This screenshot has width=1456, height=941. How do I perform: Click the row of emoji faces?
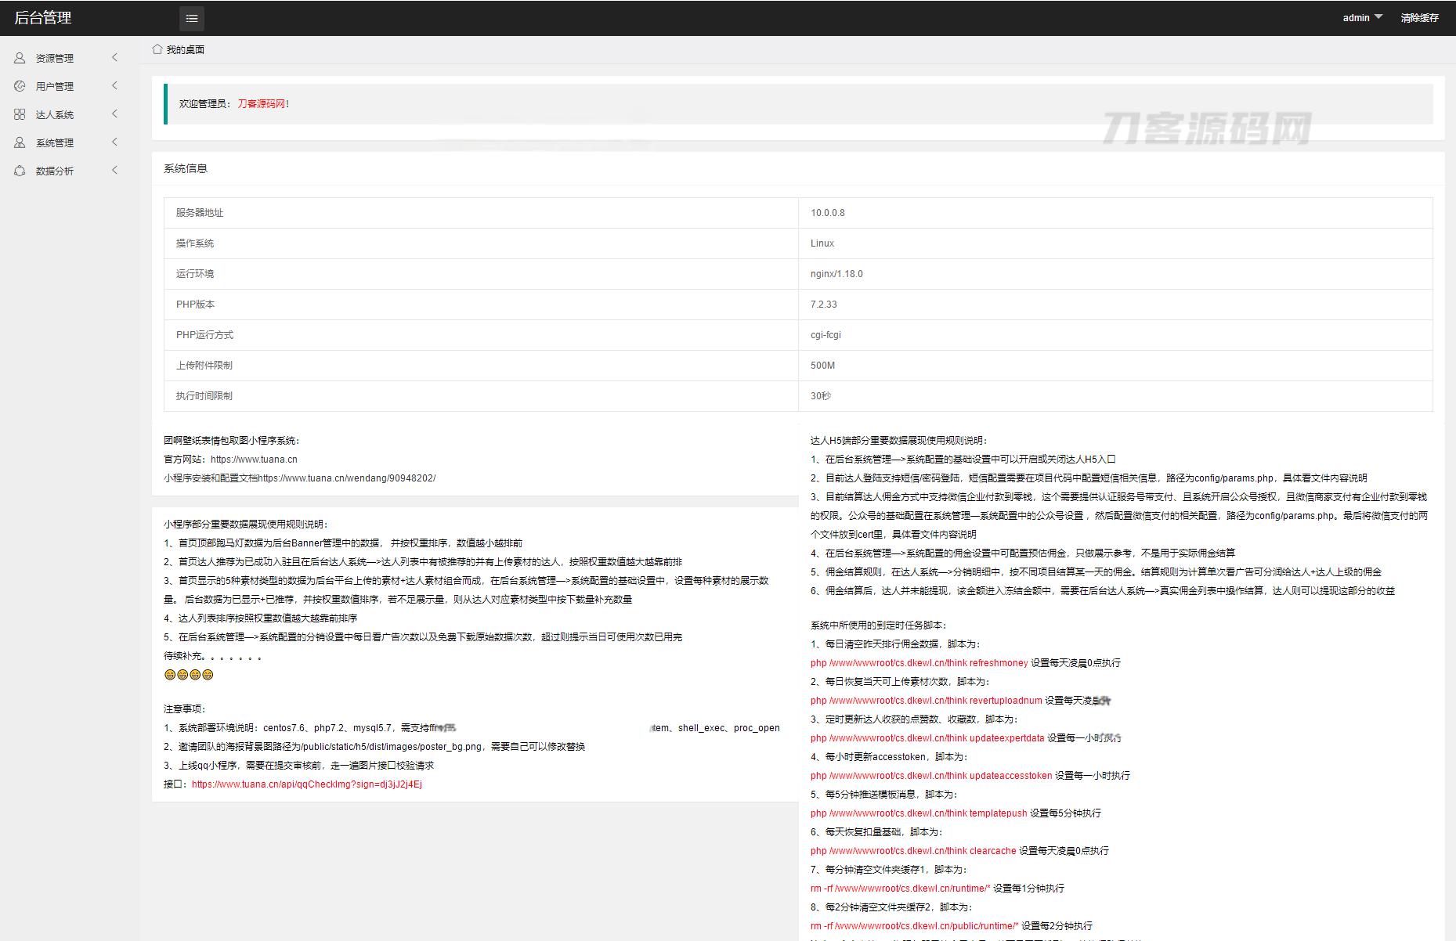[x=189, y=675]
